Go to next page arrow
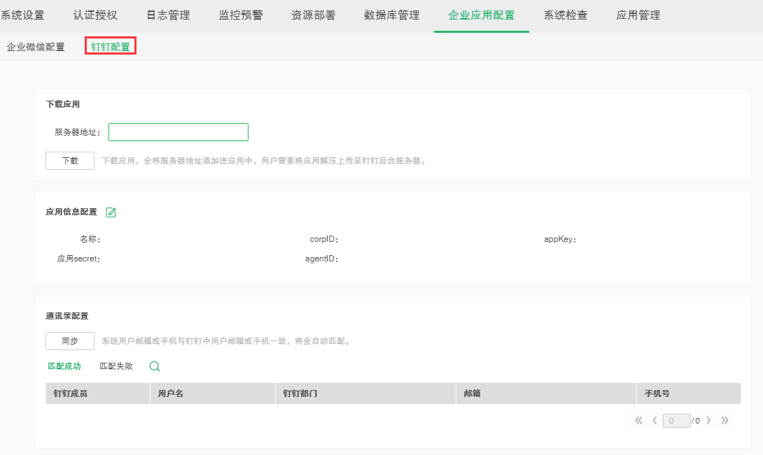The height and width of the screenshot is (455, 763). tap(708, 421)
